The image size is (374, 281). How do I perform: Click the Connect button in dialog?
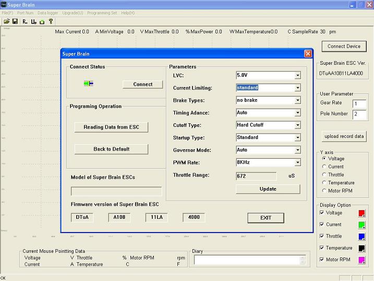(142, 84)
